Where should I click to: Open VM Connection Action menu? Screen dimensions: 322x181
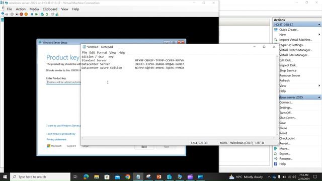(21, 9)
